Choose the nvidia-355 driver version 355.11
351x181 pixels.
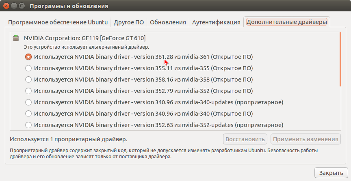pos(28,68)
